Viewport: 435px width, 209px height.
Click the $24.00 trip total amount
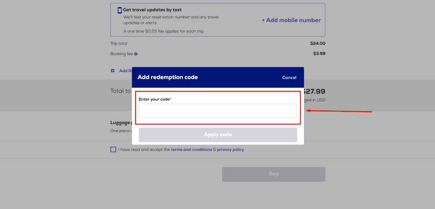[x=318, y=44]
